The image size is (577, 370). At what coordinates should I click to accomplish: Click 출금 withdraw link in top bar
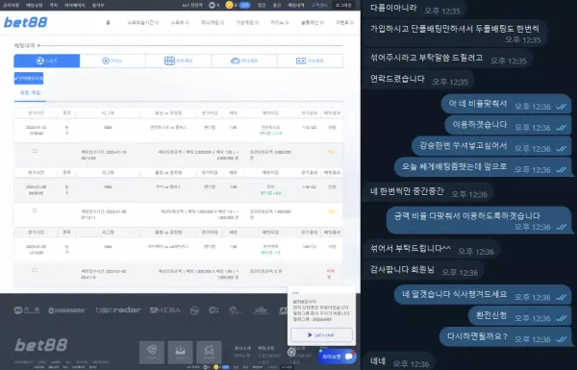point(277,5)
